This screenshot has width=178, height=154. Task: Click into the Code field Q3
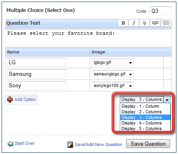pos(161,11)
